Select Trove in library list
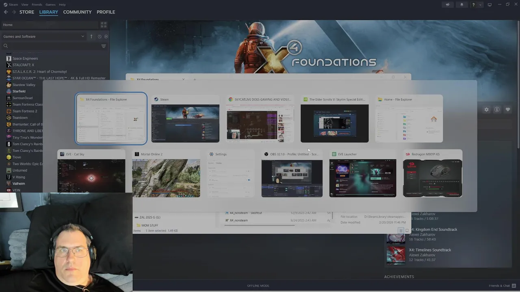Viewport: 520px width, 292px height. click(17, 157)
